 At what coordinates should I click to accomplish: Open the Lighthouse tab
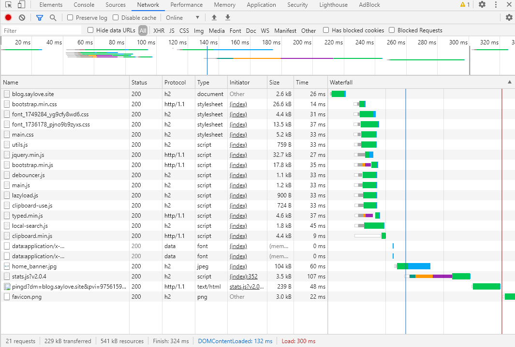pyautogui.click(x=333, y=5)
